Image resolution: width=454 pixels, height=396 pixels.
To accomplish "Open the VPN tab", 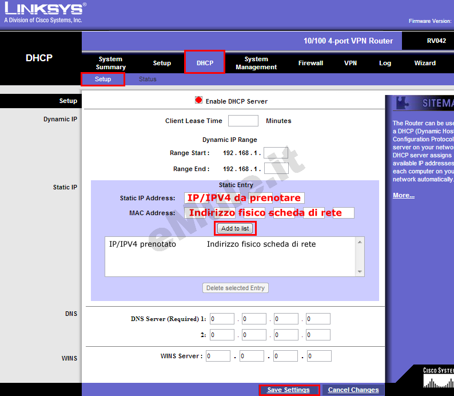I will [x=351, y=63].
